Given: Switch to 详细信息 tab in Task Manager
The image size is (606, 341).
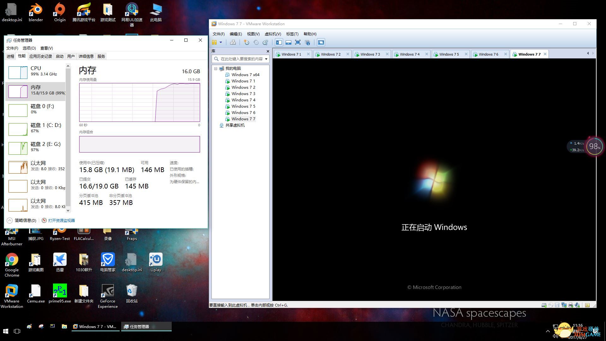Looking at the screenshot, I should pos(86,56).
